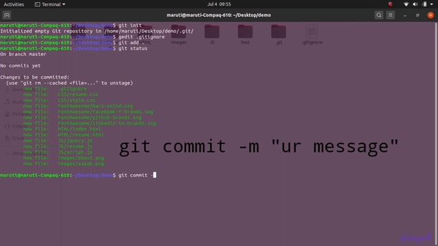Select the 'images' folder behind terminal

(x=179, y=35)
